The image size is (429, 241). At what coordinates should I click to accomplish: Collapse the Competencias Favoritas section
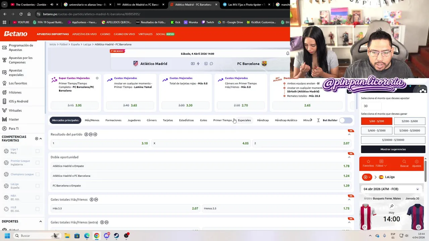point(41,139)
